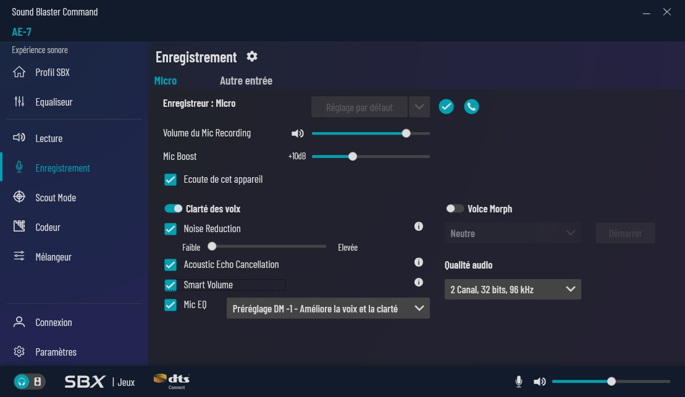This screenshot has width=685, height=397.
Task: Click the master volume slider in bottom bar
Action: [x=611, y=382]
